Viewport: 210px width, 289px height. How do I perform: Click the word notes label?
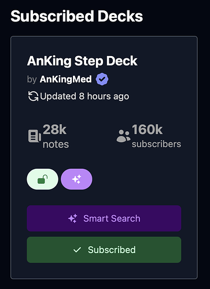(56, 144)
